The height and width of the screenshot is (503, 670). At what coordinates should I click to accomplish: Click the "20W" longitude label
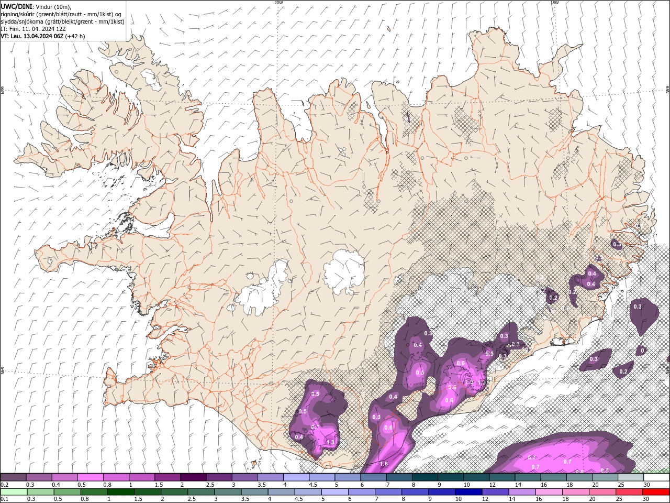(278, 3)
